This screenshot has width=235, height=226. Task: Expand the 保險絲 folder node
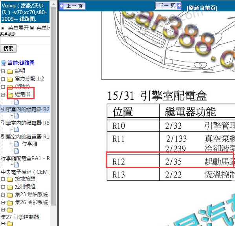click(x=3, y=87)
